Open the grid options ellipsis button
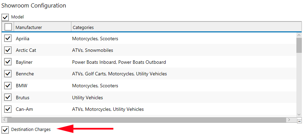The height and width of the screenshot is (134, 308). click(299, 121)
